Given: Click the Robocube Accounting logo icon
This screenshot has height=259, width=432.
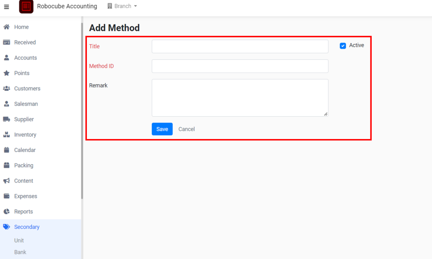Looking at the screenshot, I should pyautogui.click(x=26, y=7).
